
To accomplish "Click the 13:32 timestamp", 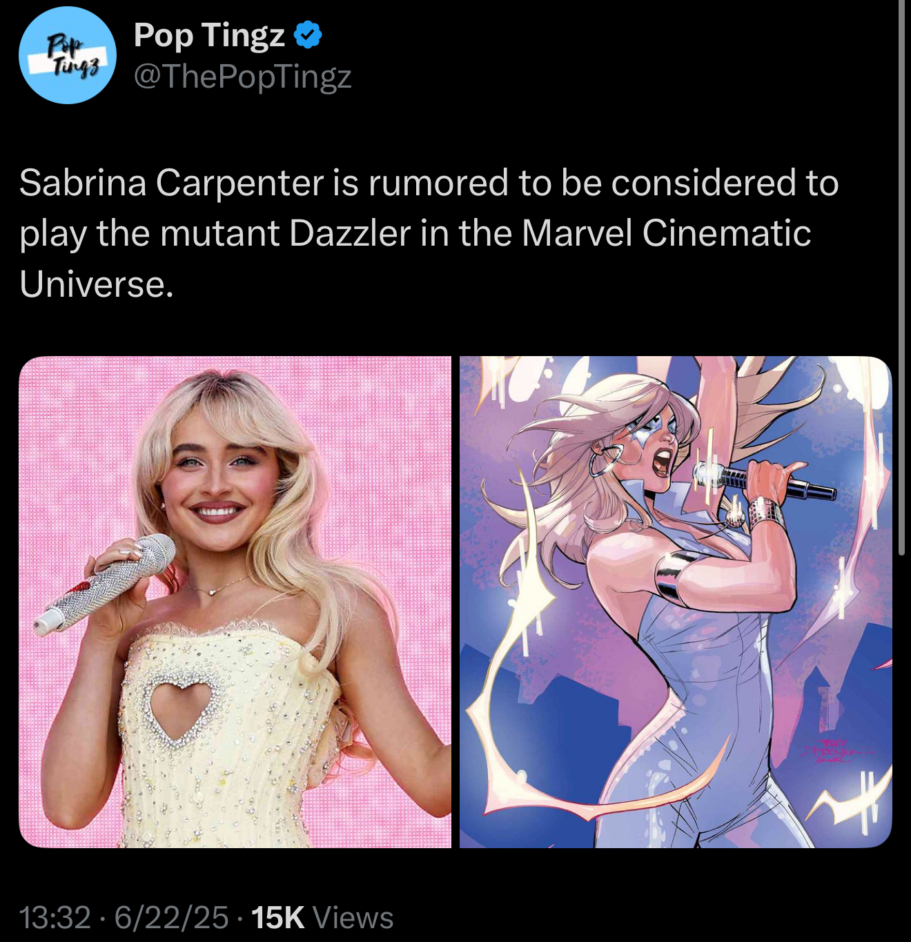I will pyautogui.click(x=55, y=917).
